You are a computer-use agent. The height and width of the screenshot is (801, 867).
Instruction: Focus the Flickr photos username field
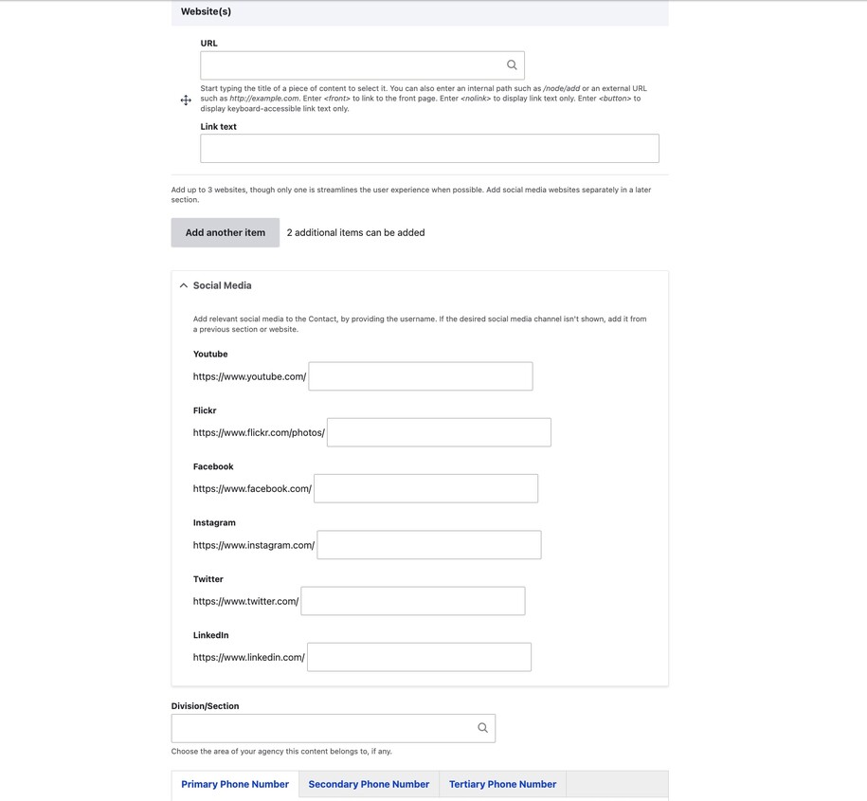click(x=438, y=432)
